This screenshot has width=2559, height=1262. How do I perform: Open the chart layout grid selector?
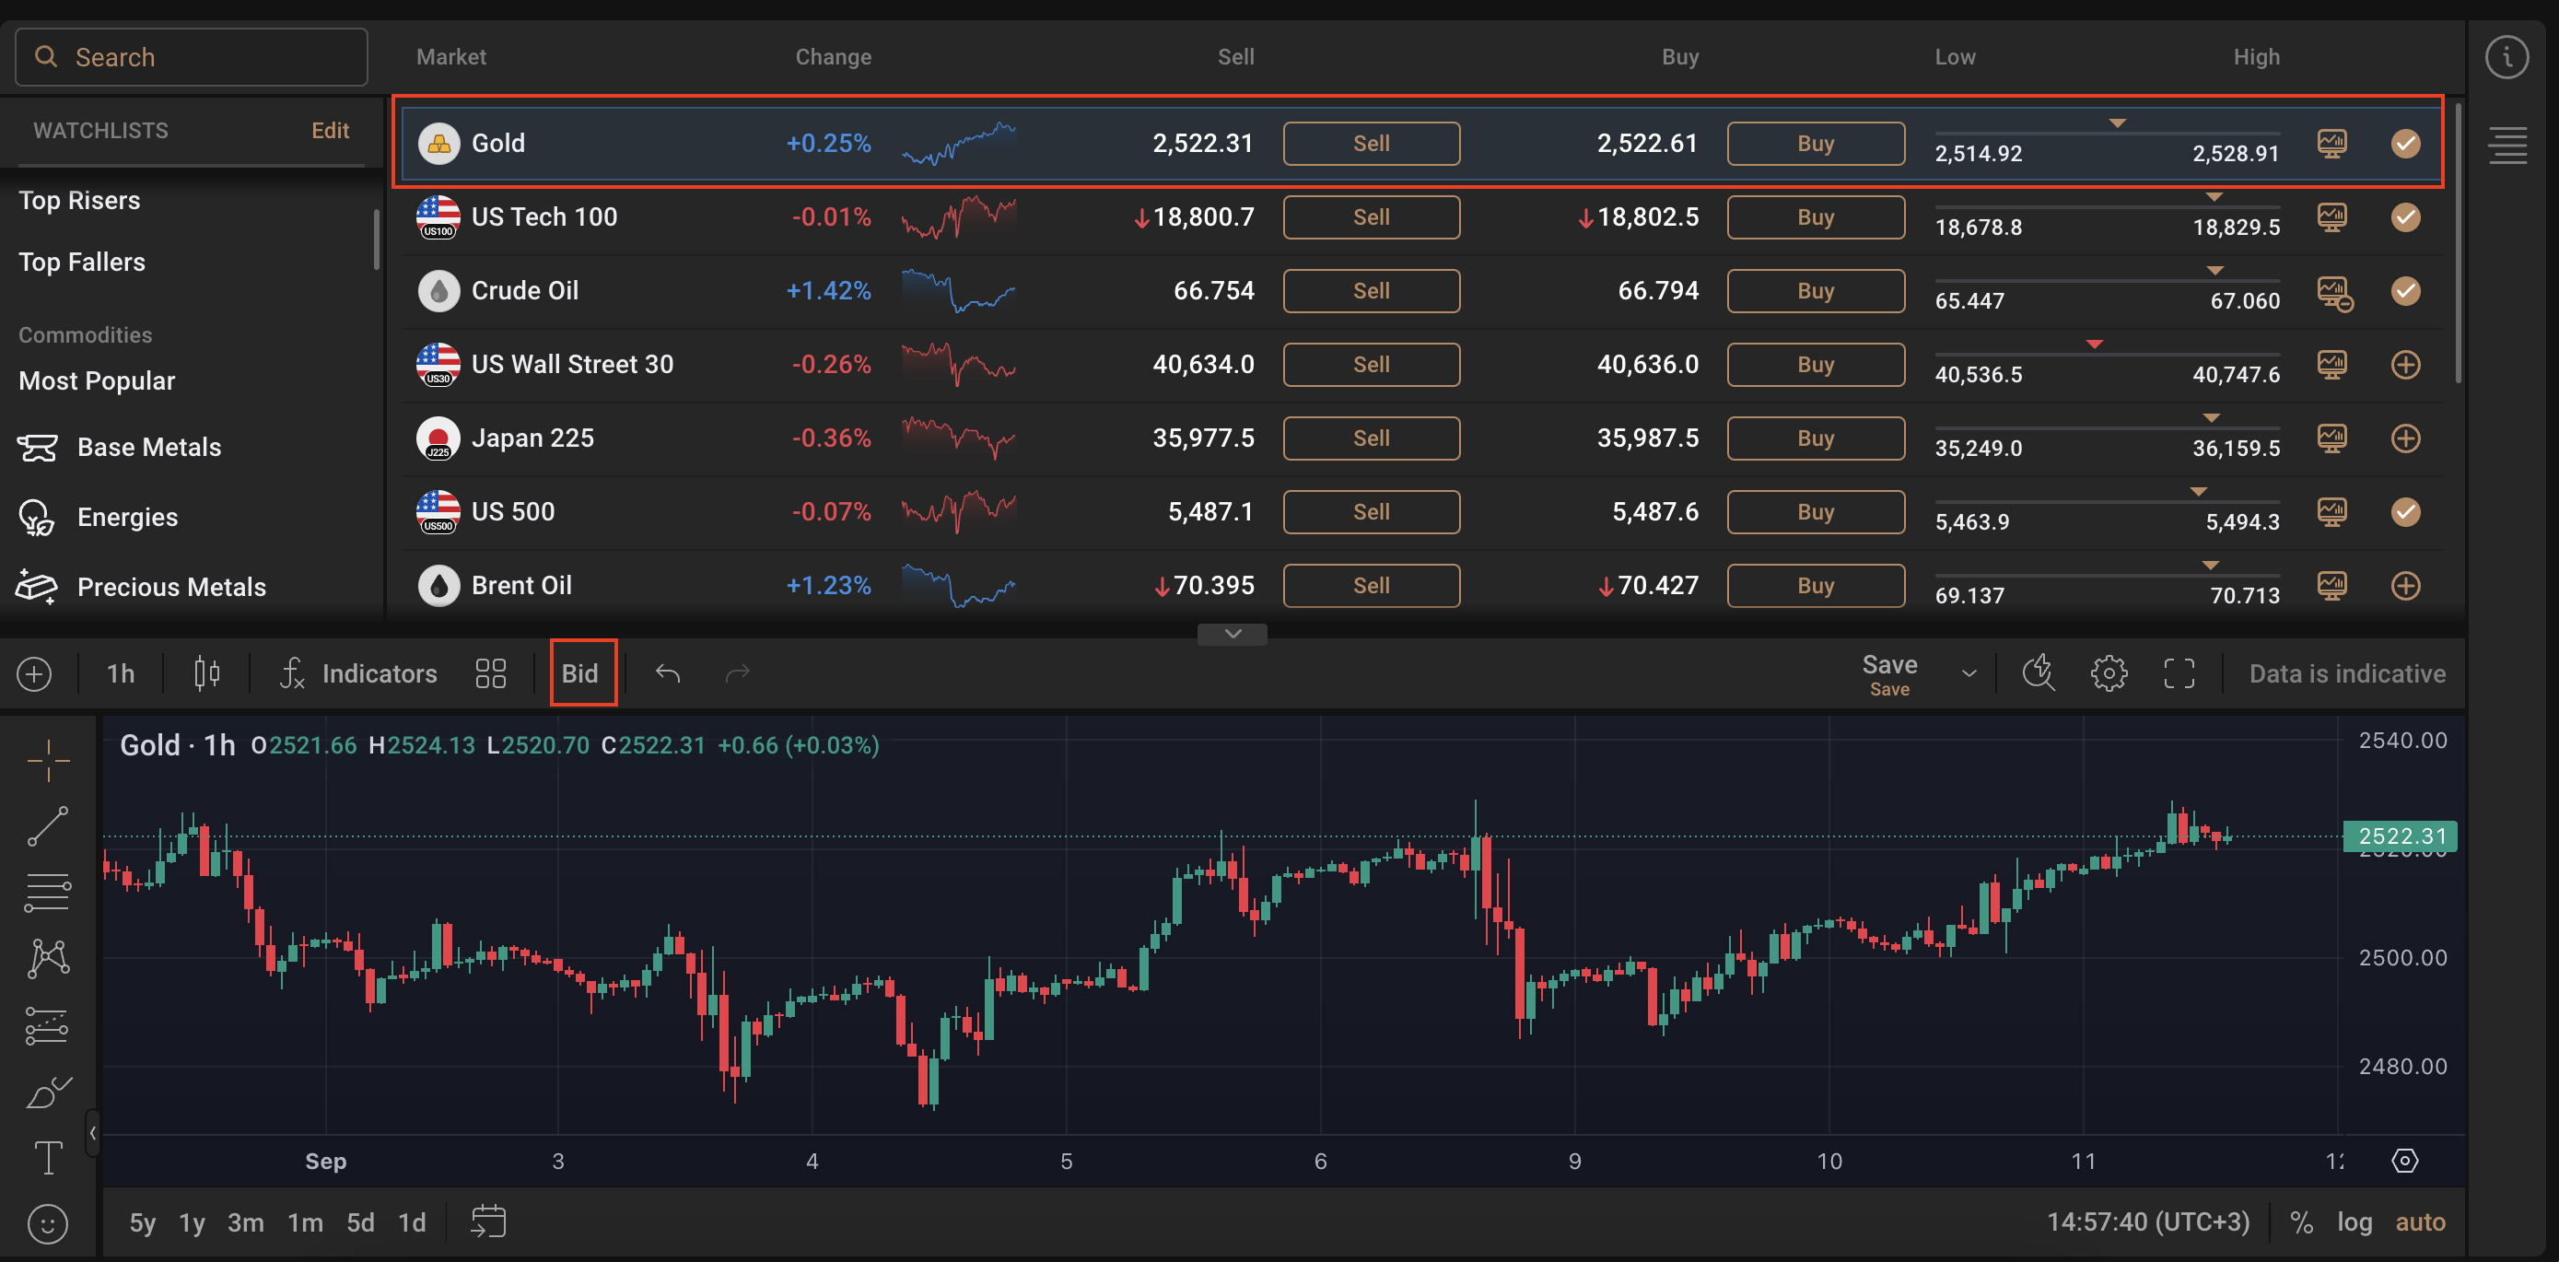tap(491, 673)
